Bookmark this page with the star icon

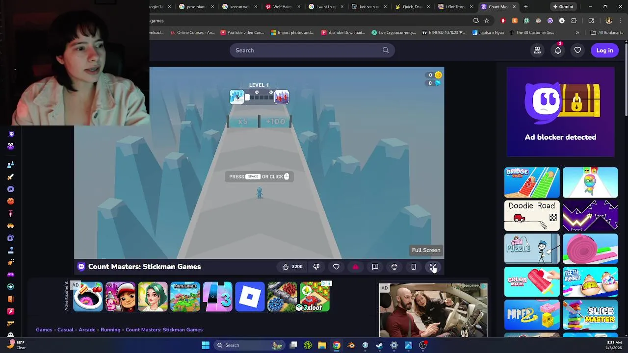coord(487,21)
